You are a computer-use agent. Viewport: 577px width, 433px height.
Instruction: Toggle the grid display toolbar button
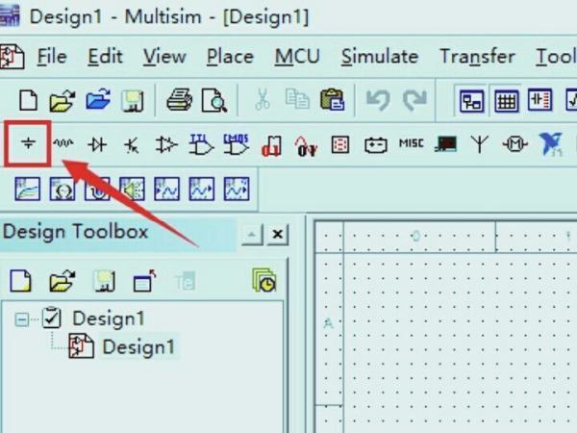(x=507, y=100)
